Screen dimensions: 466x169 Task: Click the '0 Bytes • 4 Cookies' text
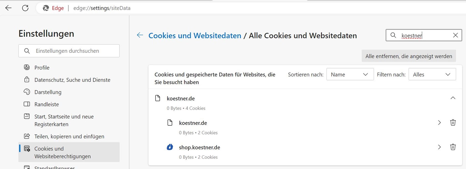186,108
